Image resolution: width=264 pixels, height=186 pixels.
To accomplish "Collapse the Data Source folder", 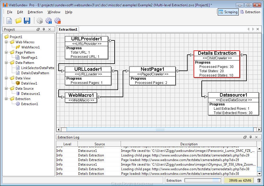I will 6,88.
